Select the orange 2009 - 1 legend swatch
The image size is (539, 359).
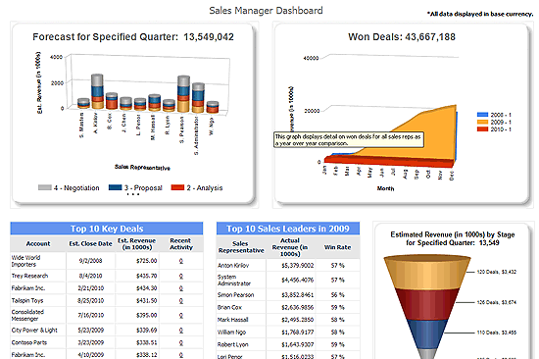coord(482,122)
